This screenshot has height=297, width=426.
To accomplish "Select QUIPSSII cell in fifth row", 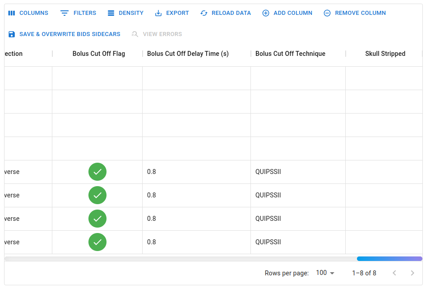I will tap(268, 172).
